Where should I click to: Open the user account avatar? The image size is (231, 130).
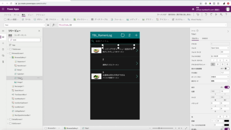pos(228,9)
